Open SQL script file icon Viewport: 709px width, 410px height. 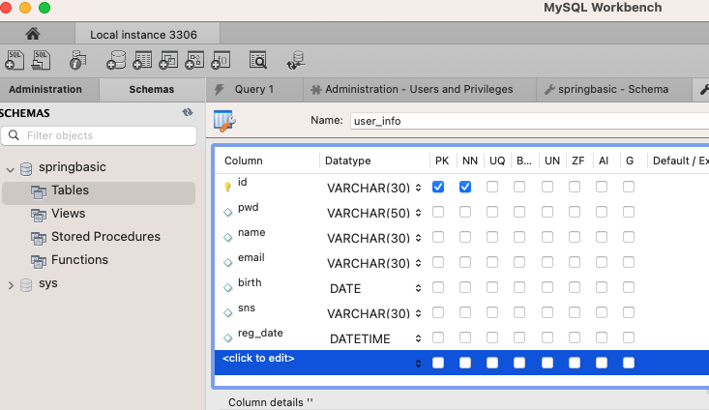click(x=42, y=60)
